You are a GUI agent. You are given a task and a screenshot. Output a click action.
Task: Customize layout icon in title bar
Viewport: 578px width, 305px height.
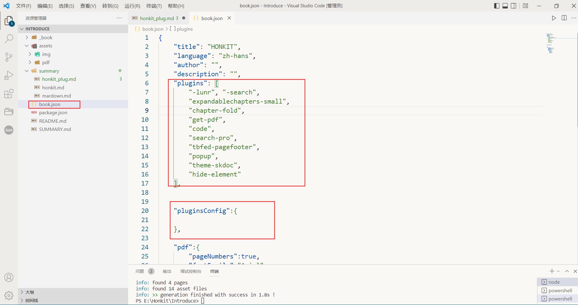coord(525,6)
